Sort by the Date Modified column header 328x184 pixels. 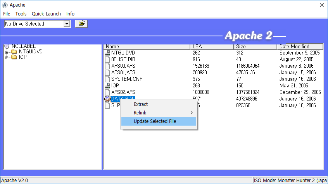300,46
